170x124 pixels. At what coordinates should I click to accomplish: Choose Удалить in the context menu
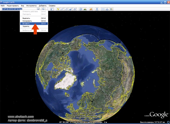pos(34,26)
